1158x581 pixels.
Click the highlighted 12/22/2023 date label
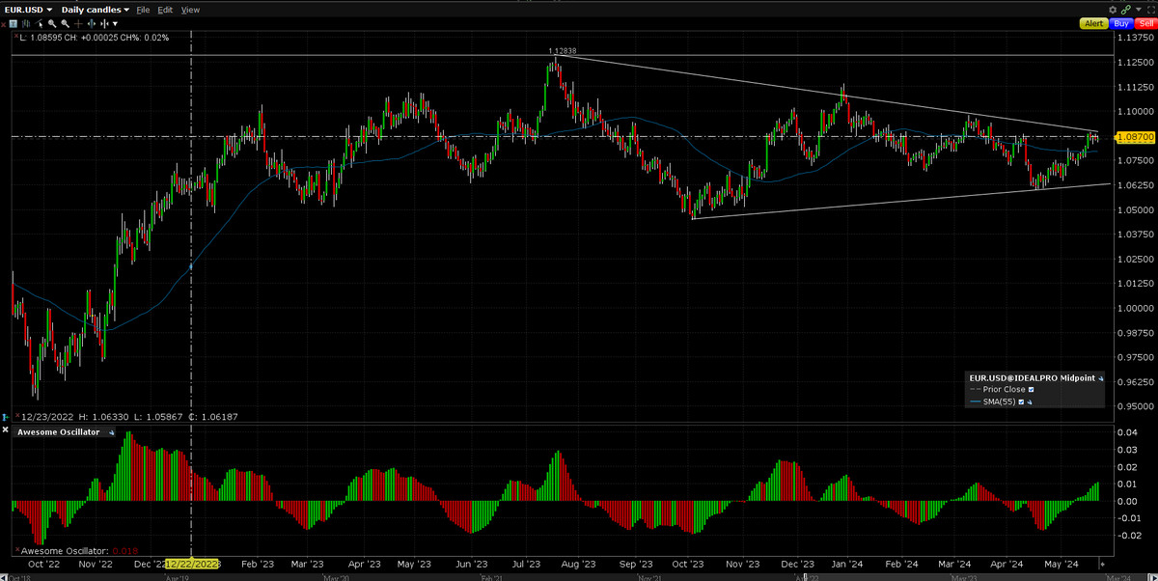coord(190,565)
